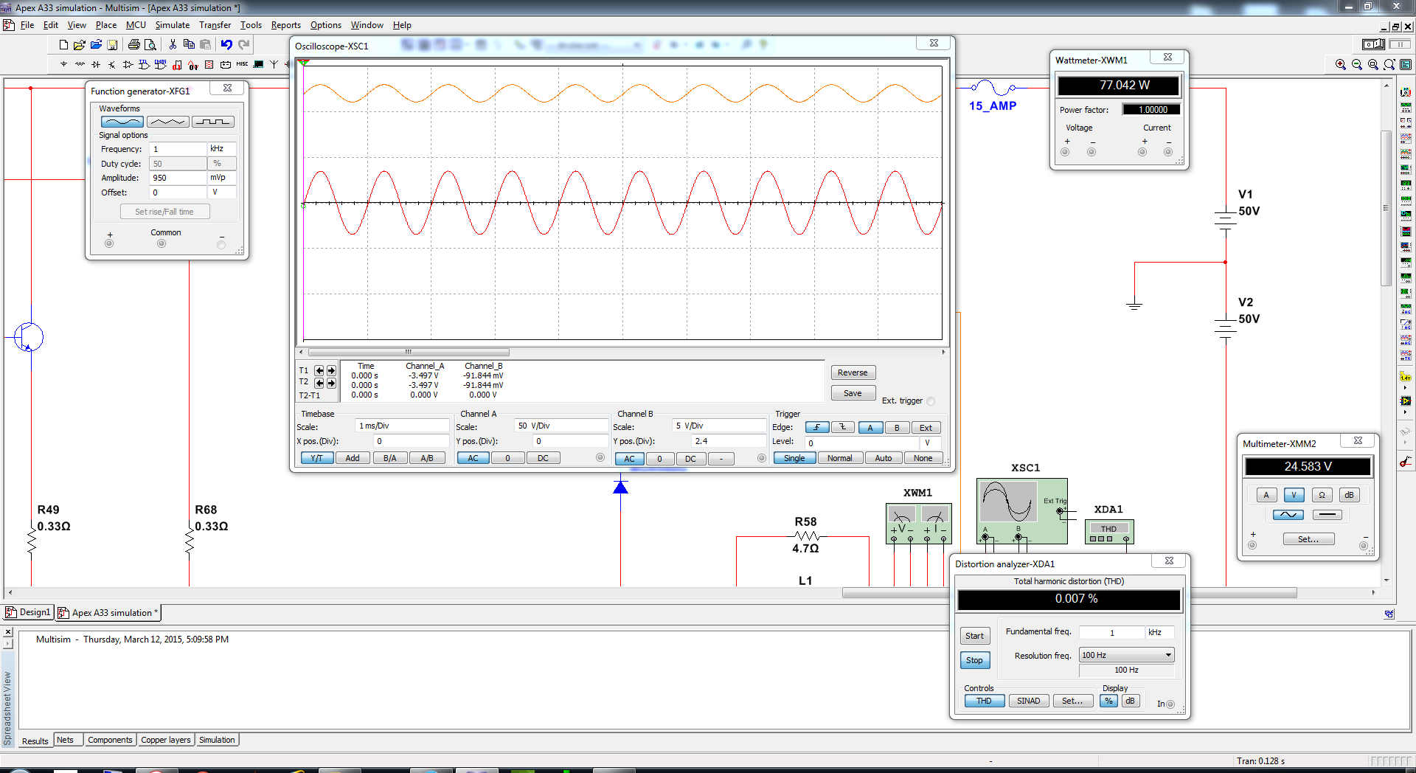Open distortion analyzer Set... options

1073,701
